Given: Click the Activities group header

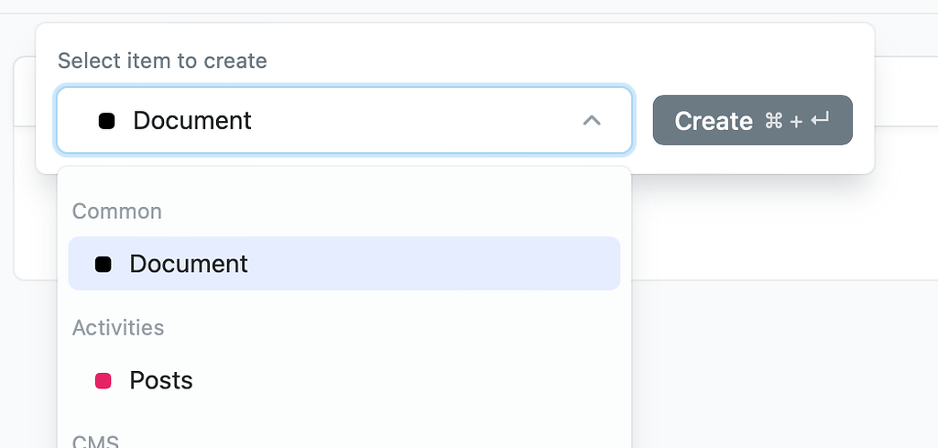Looking at the screenshot, I should (x=118, y=328).
